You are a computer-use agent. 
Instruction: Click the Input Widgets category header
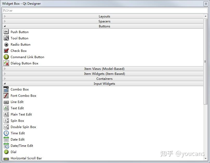tap(103, 83)
